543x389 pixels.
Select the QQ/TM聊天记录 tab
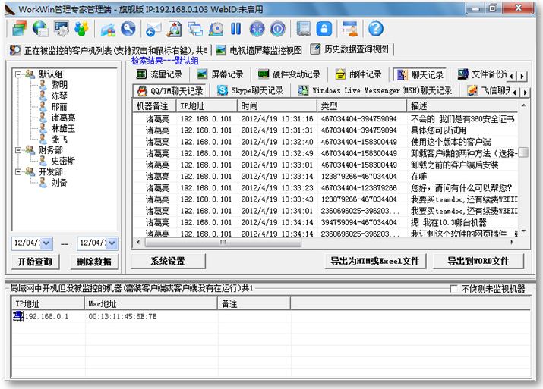pyautogui.click(x=170, y=90)
